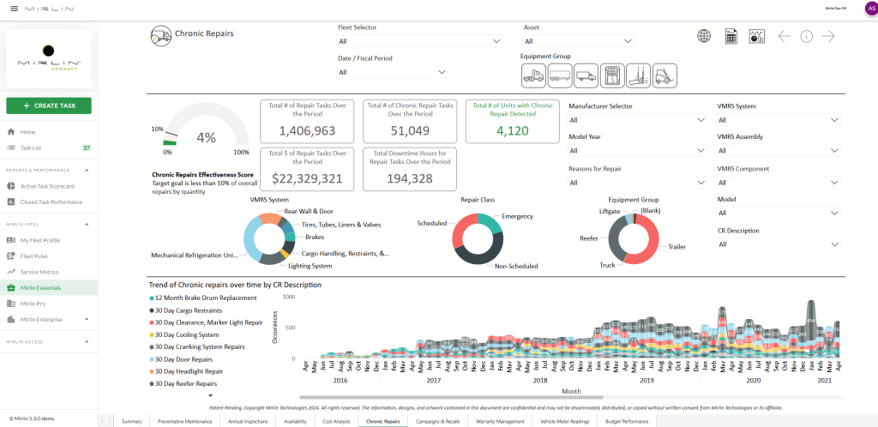Click the Mirlin Pro building icon
Image resolution: width=878 pixels, height=427 pixels.
(x=10, y=304)
